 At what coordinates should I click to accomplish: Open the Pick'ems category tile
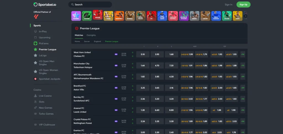[x=87, y=16]
